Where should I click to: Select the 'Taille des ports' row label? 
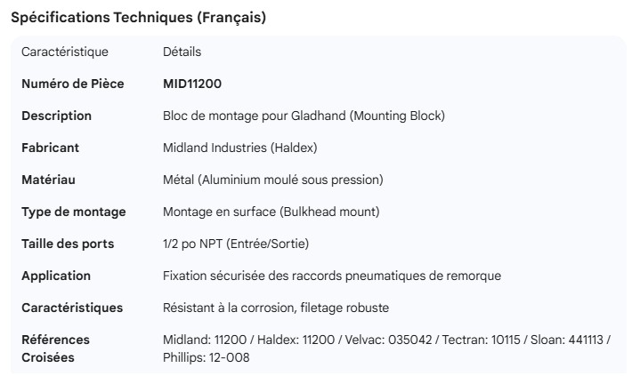click(68, 244)
